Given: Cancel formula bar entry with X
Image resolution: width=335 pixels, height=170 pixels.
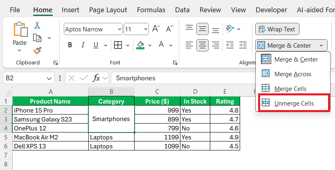Looking at the screenshot, I should pos(72,78).
